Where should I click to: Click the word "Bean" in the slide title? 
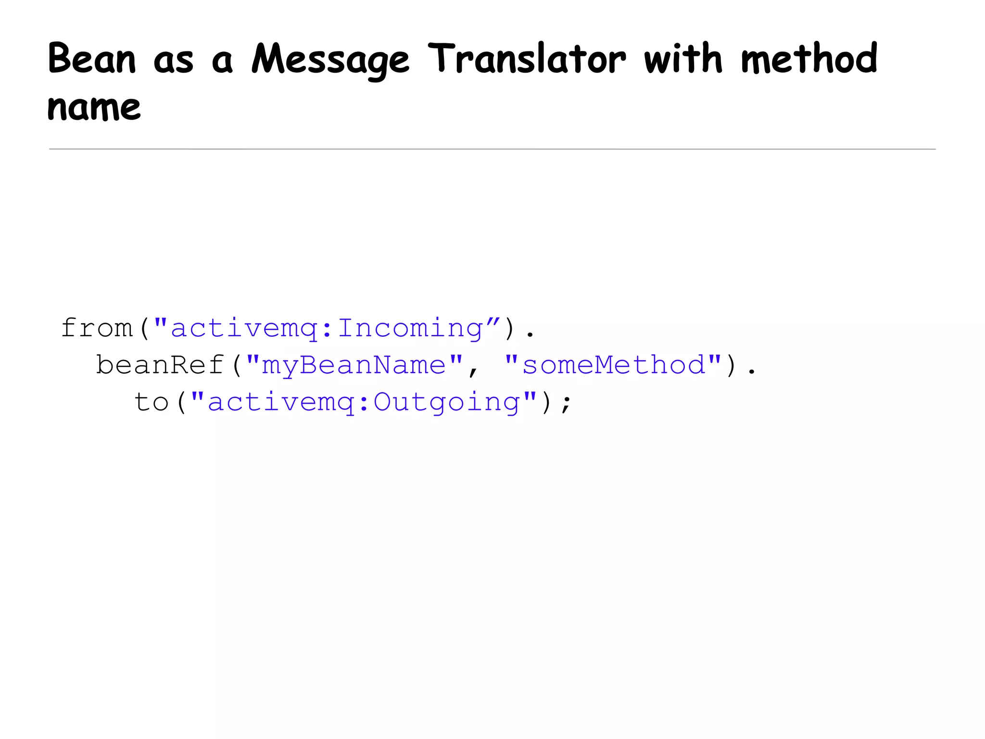(92, 59)
